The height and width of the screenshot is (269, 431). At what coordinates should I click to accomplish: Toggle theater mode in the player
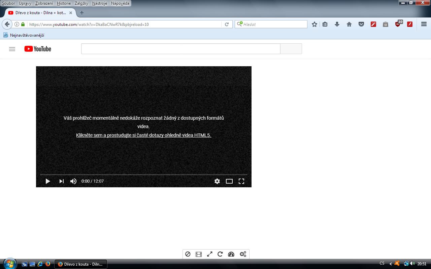pos(229,181)
